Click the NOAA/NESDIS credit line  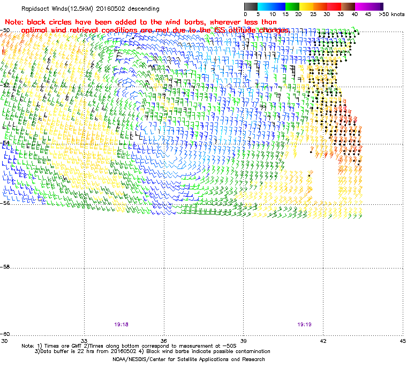pos(189,359)
